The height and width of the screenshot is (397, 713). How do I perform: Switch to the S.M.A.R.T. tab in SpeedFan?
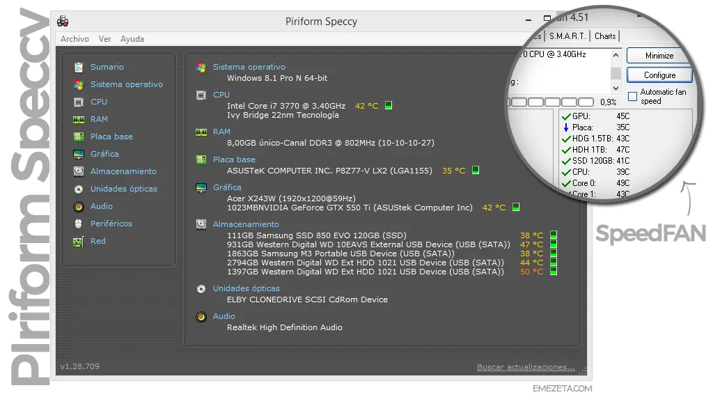tap(567, 36)
